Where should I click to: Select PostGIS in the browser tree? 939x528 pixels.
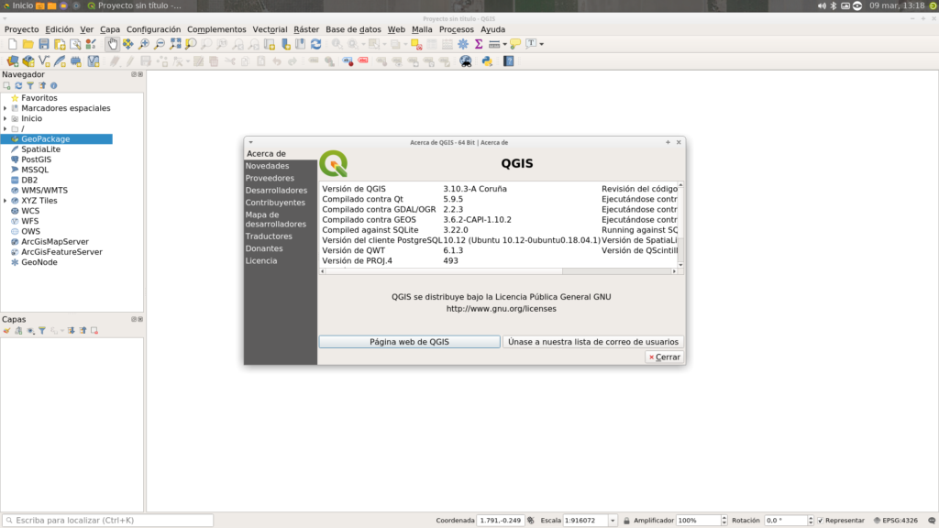tap(36, 159)
